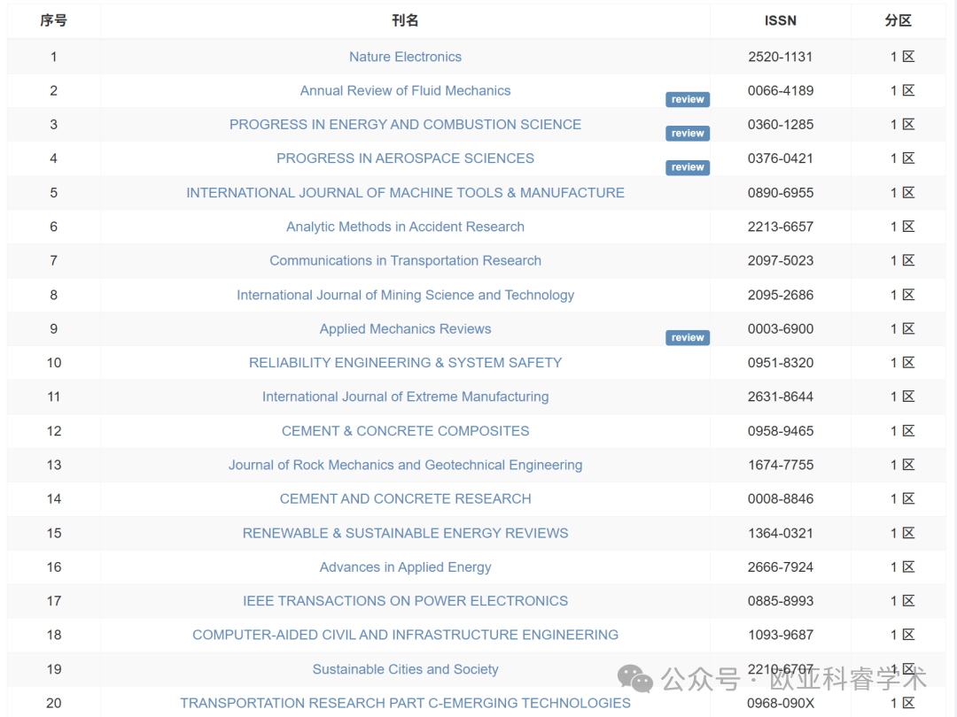The image size is (957, 717).
Task: Select ISSN 2631-8644 cell
Action: (x=781, y=397)
